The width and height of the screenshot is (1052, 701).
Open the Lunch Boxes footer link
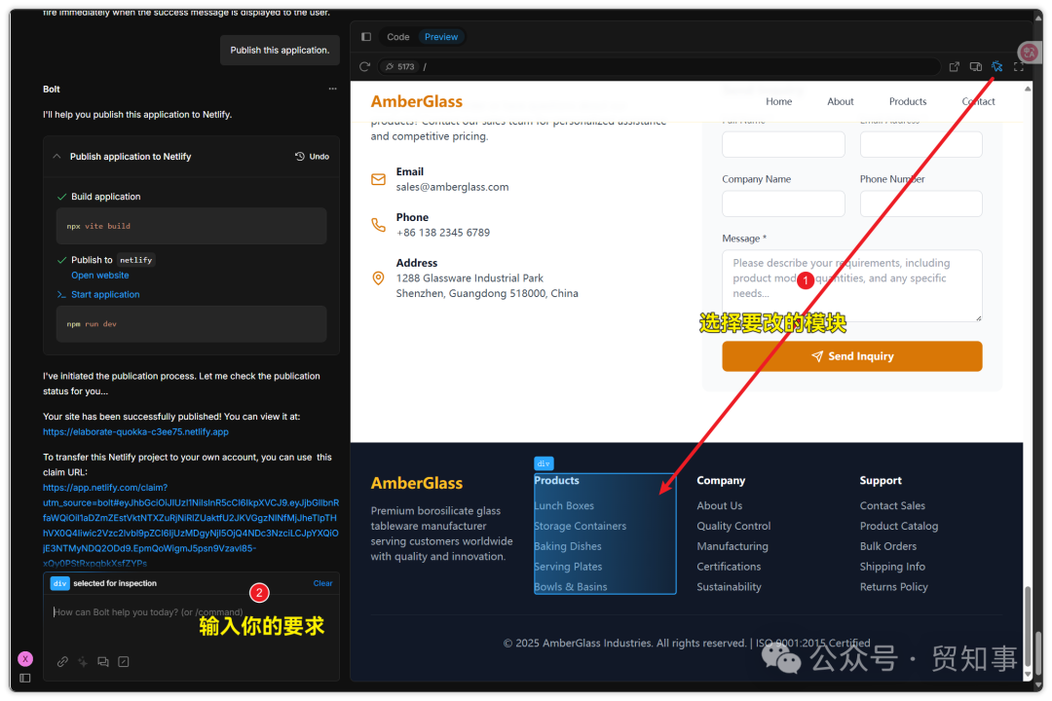coord(564,506)
